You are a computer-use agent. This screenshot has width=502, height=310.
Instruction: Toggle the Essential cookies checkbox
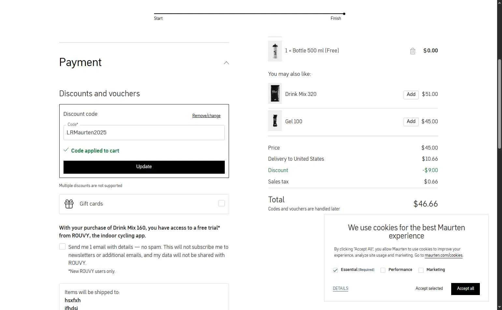click(335, 270)
